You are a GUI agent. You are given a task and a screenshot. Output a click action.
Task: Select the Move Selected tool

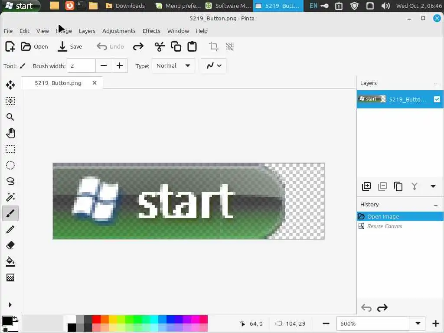pos(10,85)
